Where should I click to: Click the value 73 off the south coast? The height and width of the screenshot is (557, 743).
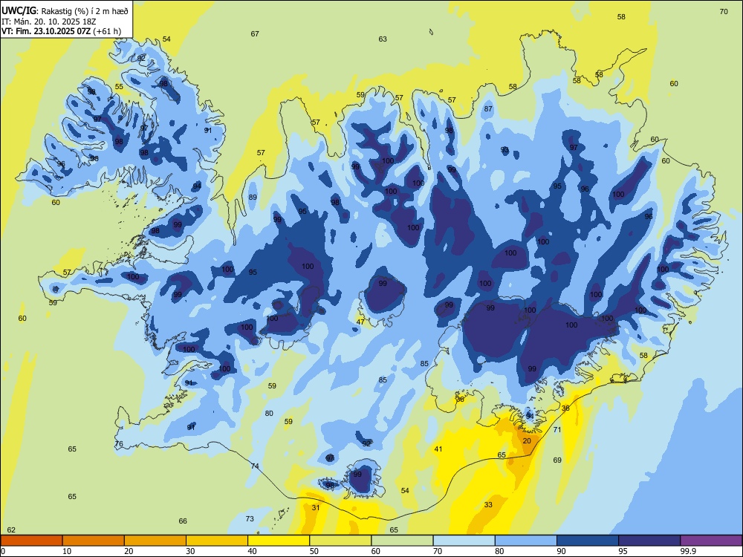[250, 519]
